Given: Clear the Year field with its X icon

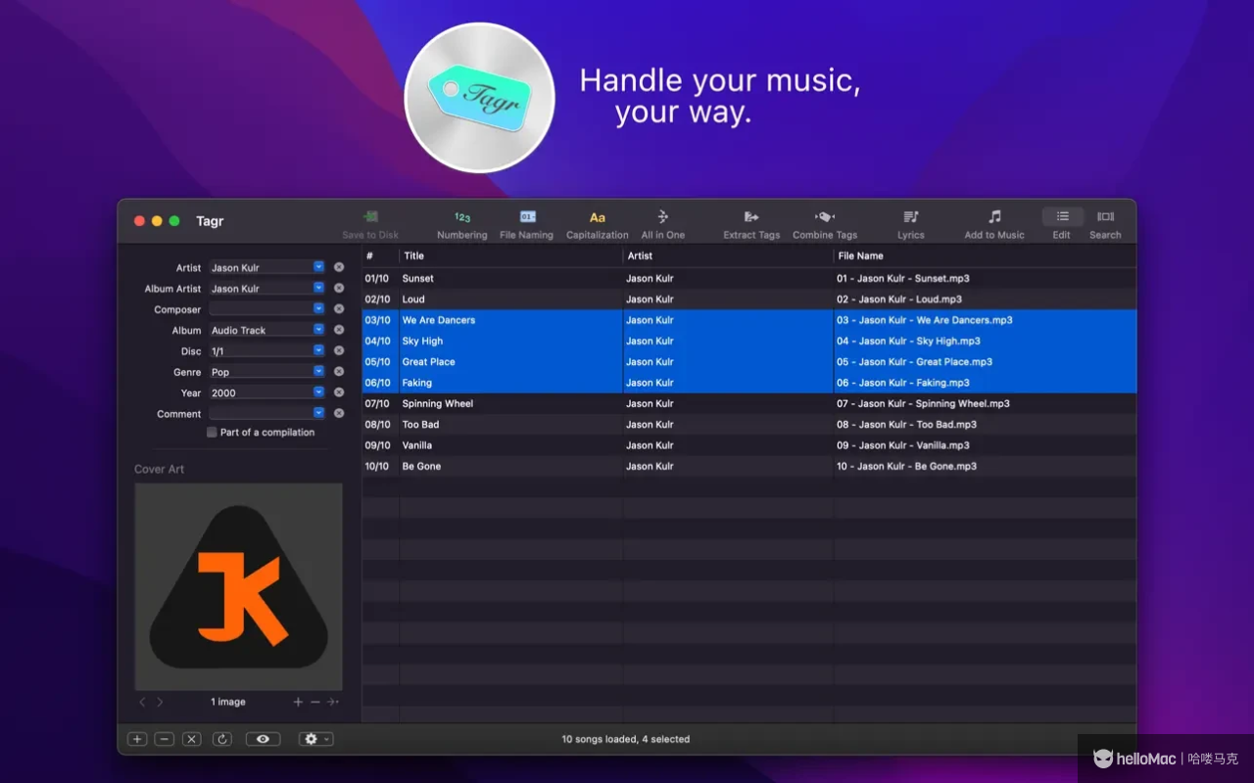Looking at the screenshot, I should (x=339, y=392).
